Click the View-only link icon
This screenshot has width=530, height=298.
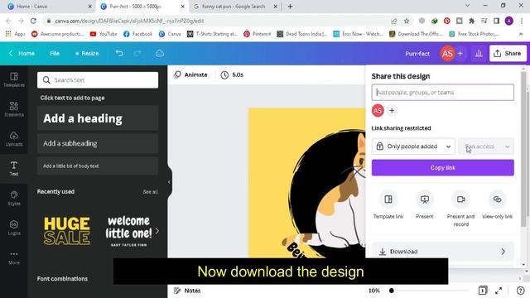497,199
